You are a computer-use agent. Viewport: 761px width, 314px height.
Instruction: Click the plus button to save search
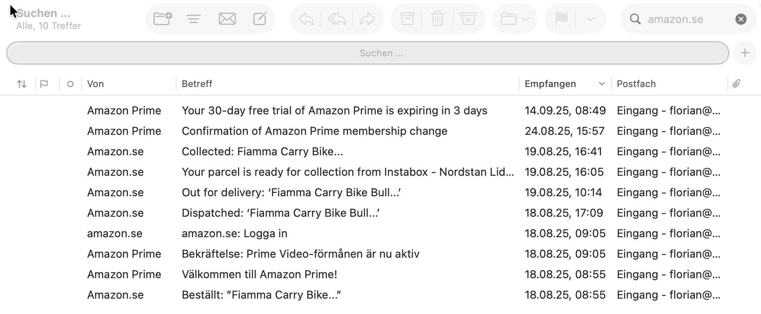(744, 52)
